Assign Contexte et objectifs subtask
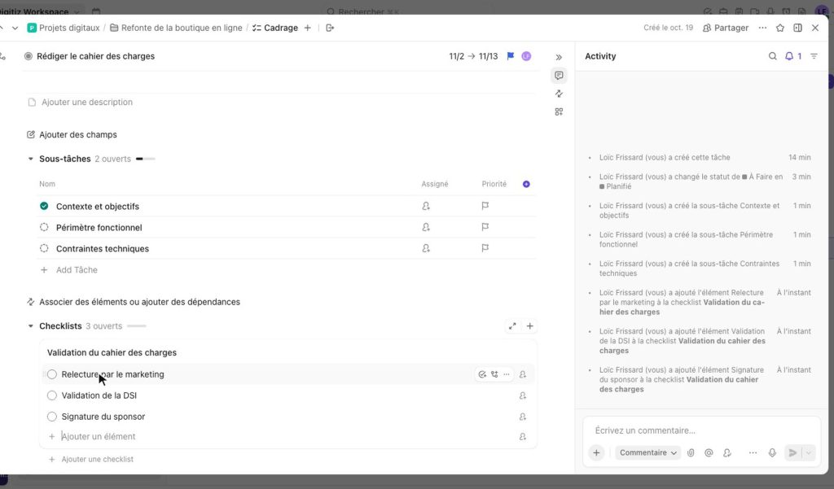Image resolution: width=834 pixels, height=489 pixels. pyautogui.click(x=426, y=206)
